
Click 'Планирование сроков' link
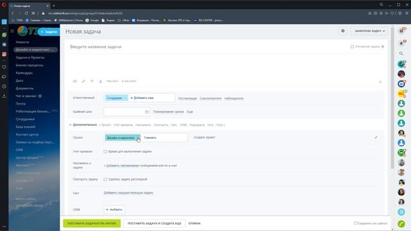(168, 112)
